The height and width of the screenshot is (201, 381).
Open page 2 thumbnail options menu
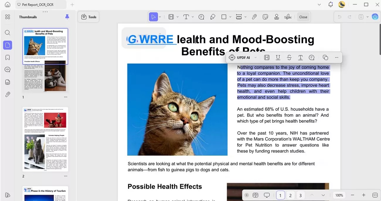coord(66,176)
